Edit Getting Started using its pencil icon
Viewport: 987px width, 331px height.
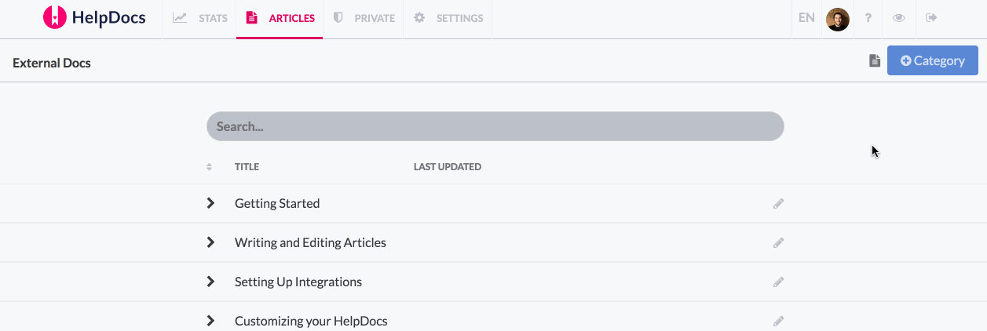coord(778,204)
